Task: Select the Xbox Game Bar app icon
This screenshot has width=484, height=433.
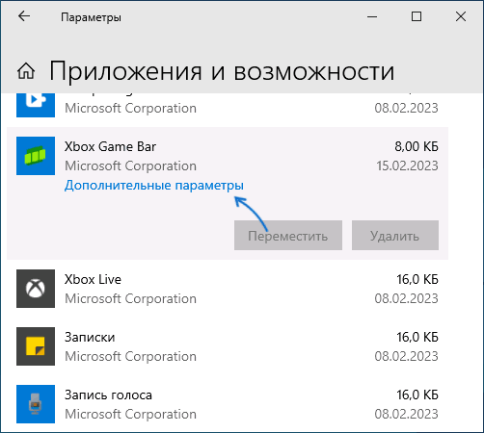Action: click(36, 156)
